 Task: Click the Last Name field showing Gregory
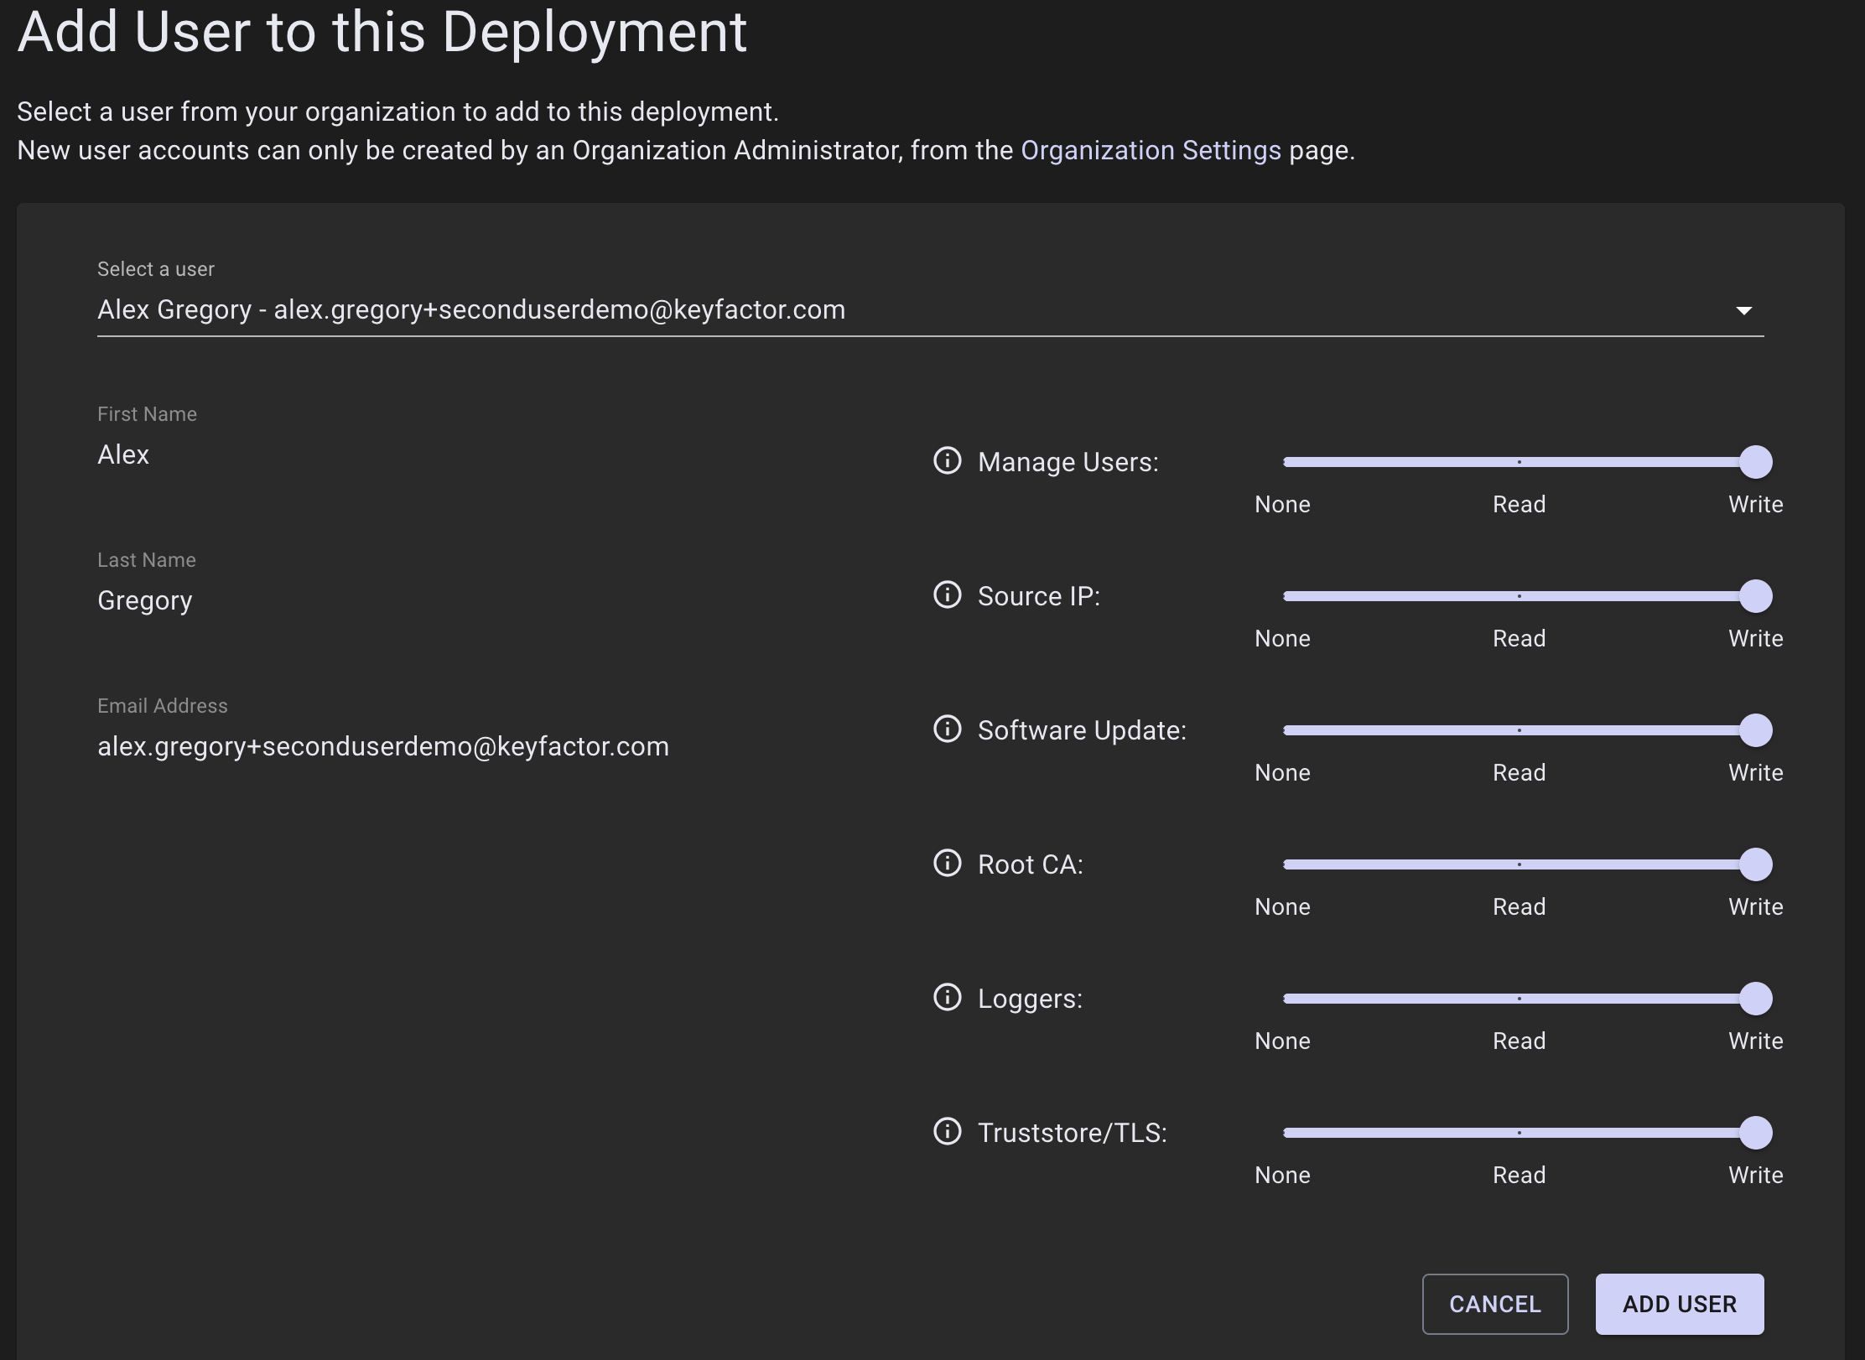145,600
